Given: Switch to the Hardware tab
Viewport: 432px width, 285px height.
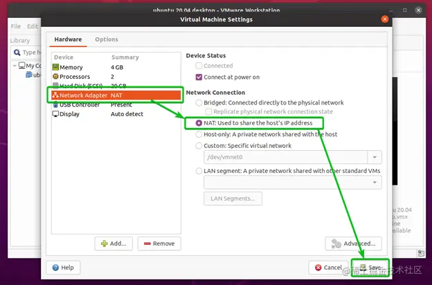Looking at the screenshot, I should [x=68, y=39].
